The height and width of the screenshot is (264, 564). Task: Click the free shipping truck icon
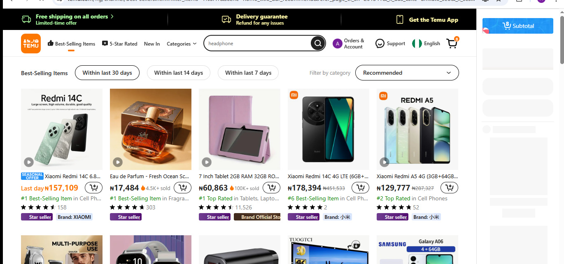point(26,19)
